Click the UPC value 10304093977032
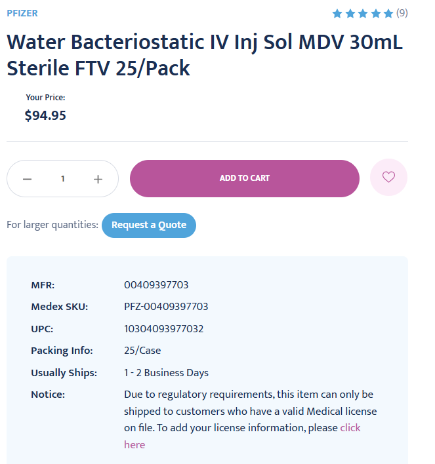This screenshot has width=435, height=464. tap(163, 329)
